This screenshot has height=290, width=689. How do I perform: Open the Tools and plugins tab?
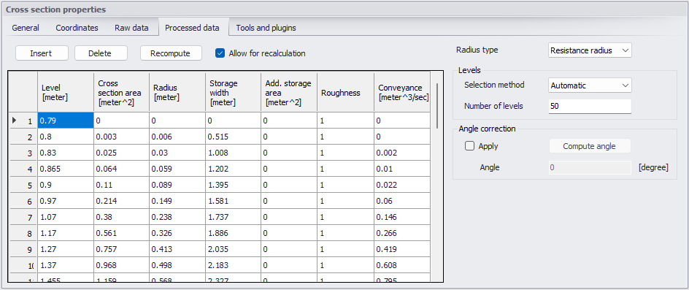pyautogui.click(x=266, y=28)
